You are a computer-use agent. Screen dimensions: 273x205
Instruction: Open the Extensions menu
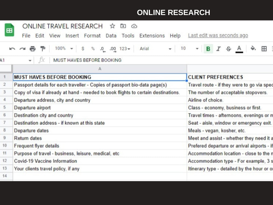(152, 36)
